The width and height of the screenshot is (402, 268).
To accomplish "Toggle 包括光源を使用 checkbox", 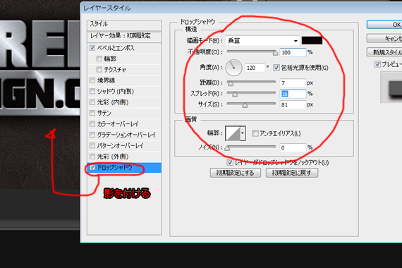I will 276,68.
